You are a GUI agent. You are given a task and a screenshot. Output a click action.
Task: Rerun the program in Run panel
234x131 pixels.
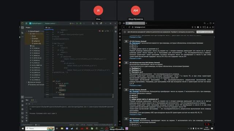[27, 104]
